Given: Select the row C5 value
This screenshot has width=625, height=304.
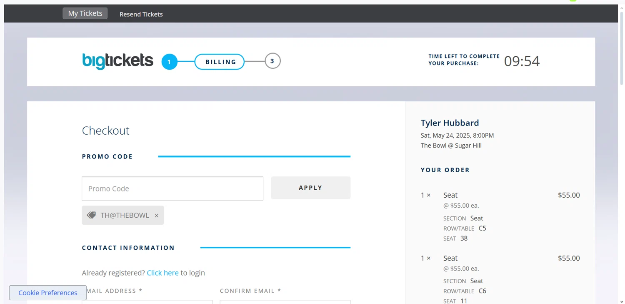Looking at the screenshot, I should [482, 228].
